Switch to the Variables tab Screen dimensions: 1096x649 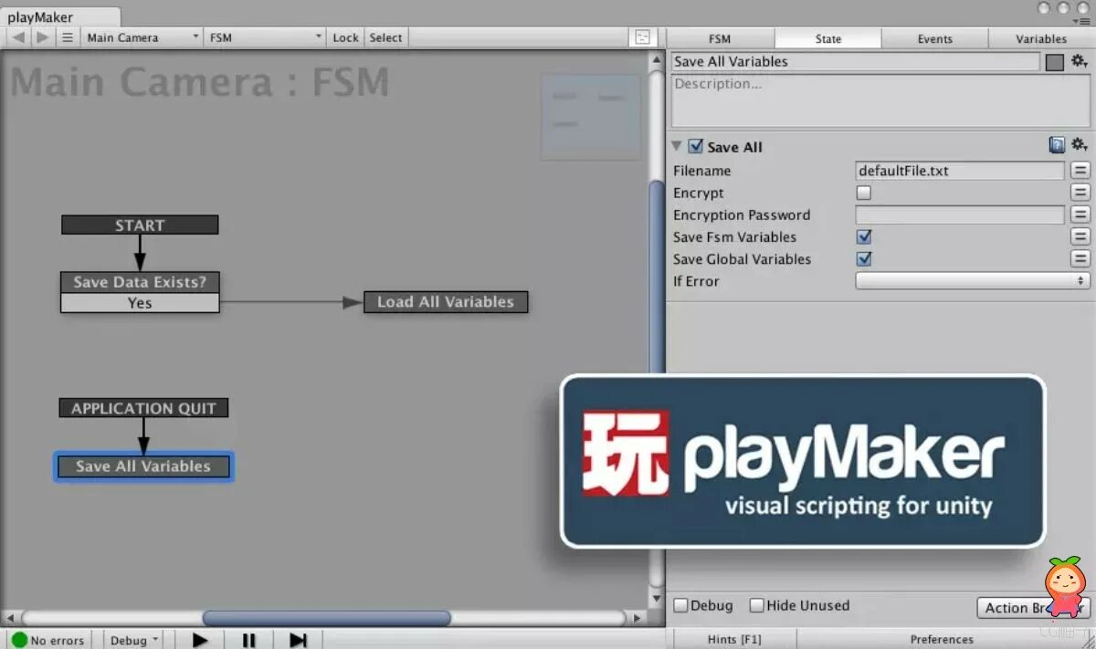(x=1041, y=38)
